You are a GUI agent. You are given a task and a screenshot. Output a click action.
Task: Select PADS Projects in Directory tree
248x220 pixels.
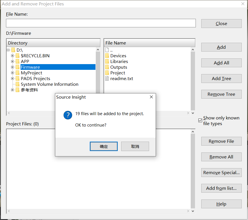pos(35,78)
